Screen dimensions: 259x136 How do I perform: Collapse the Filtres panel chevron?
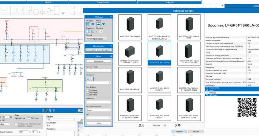[x=111, y=56]
